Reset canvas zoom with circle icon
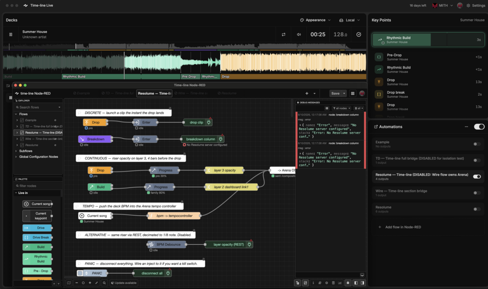 83,283
